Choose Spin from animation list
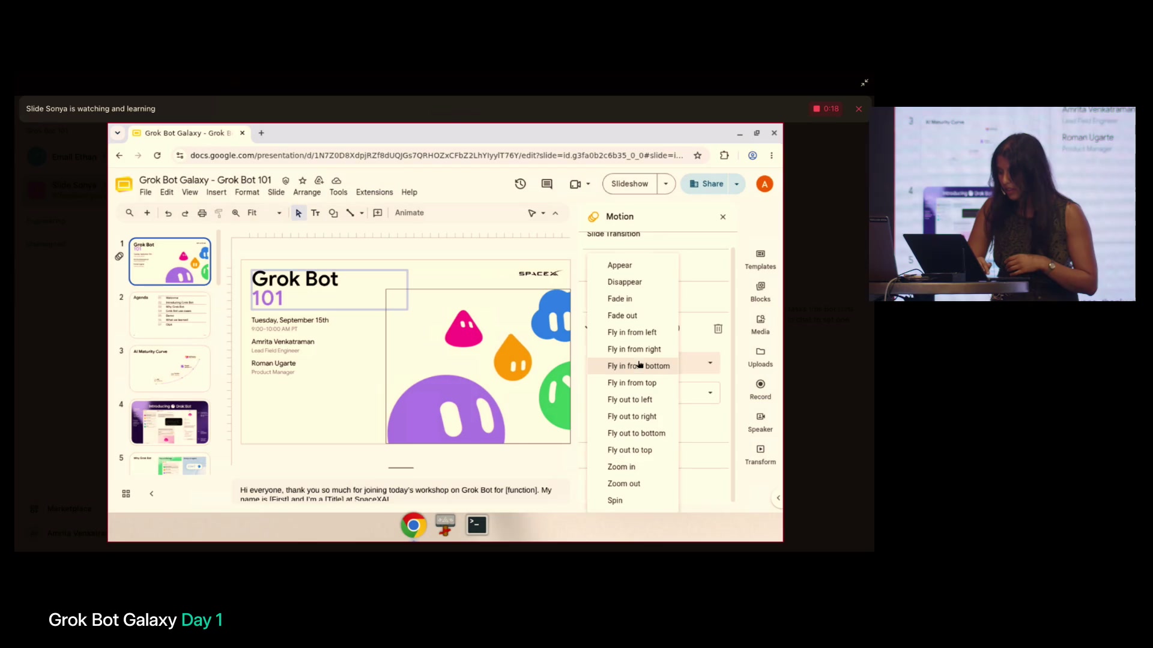This screenshot has width=1153, height=648. click(x=633, y=500)
